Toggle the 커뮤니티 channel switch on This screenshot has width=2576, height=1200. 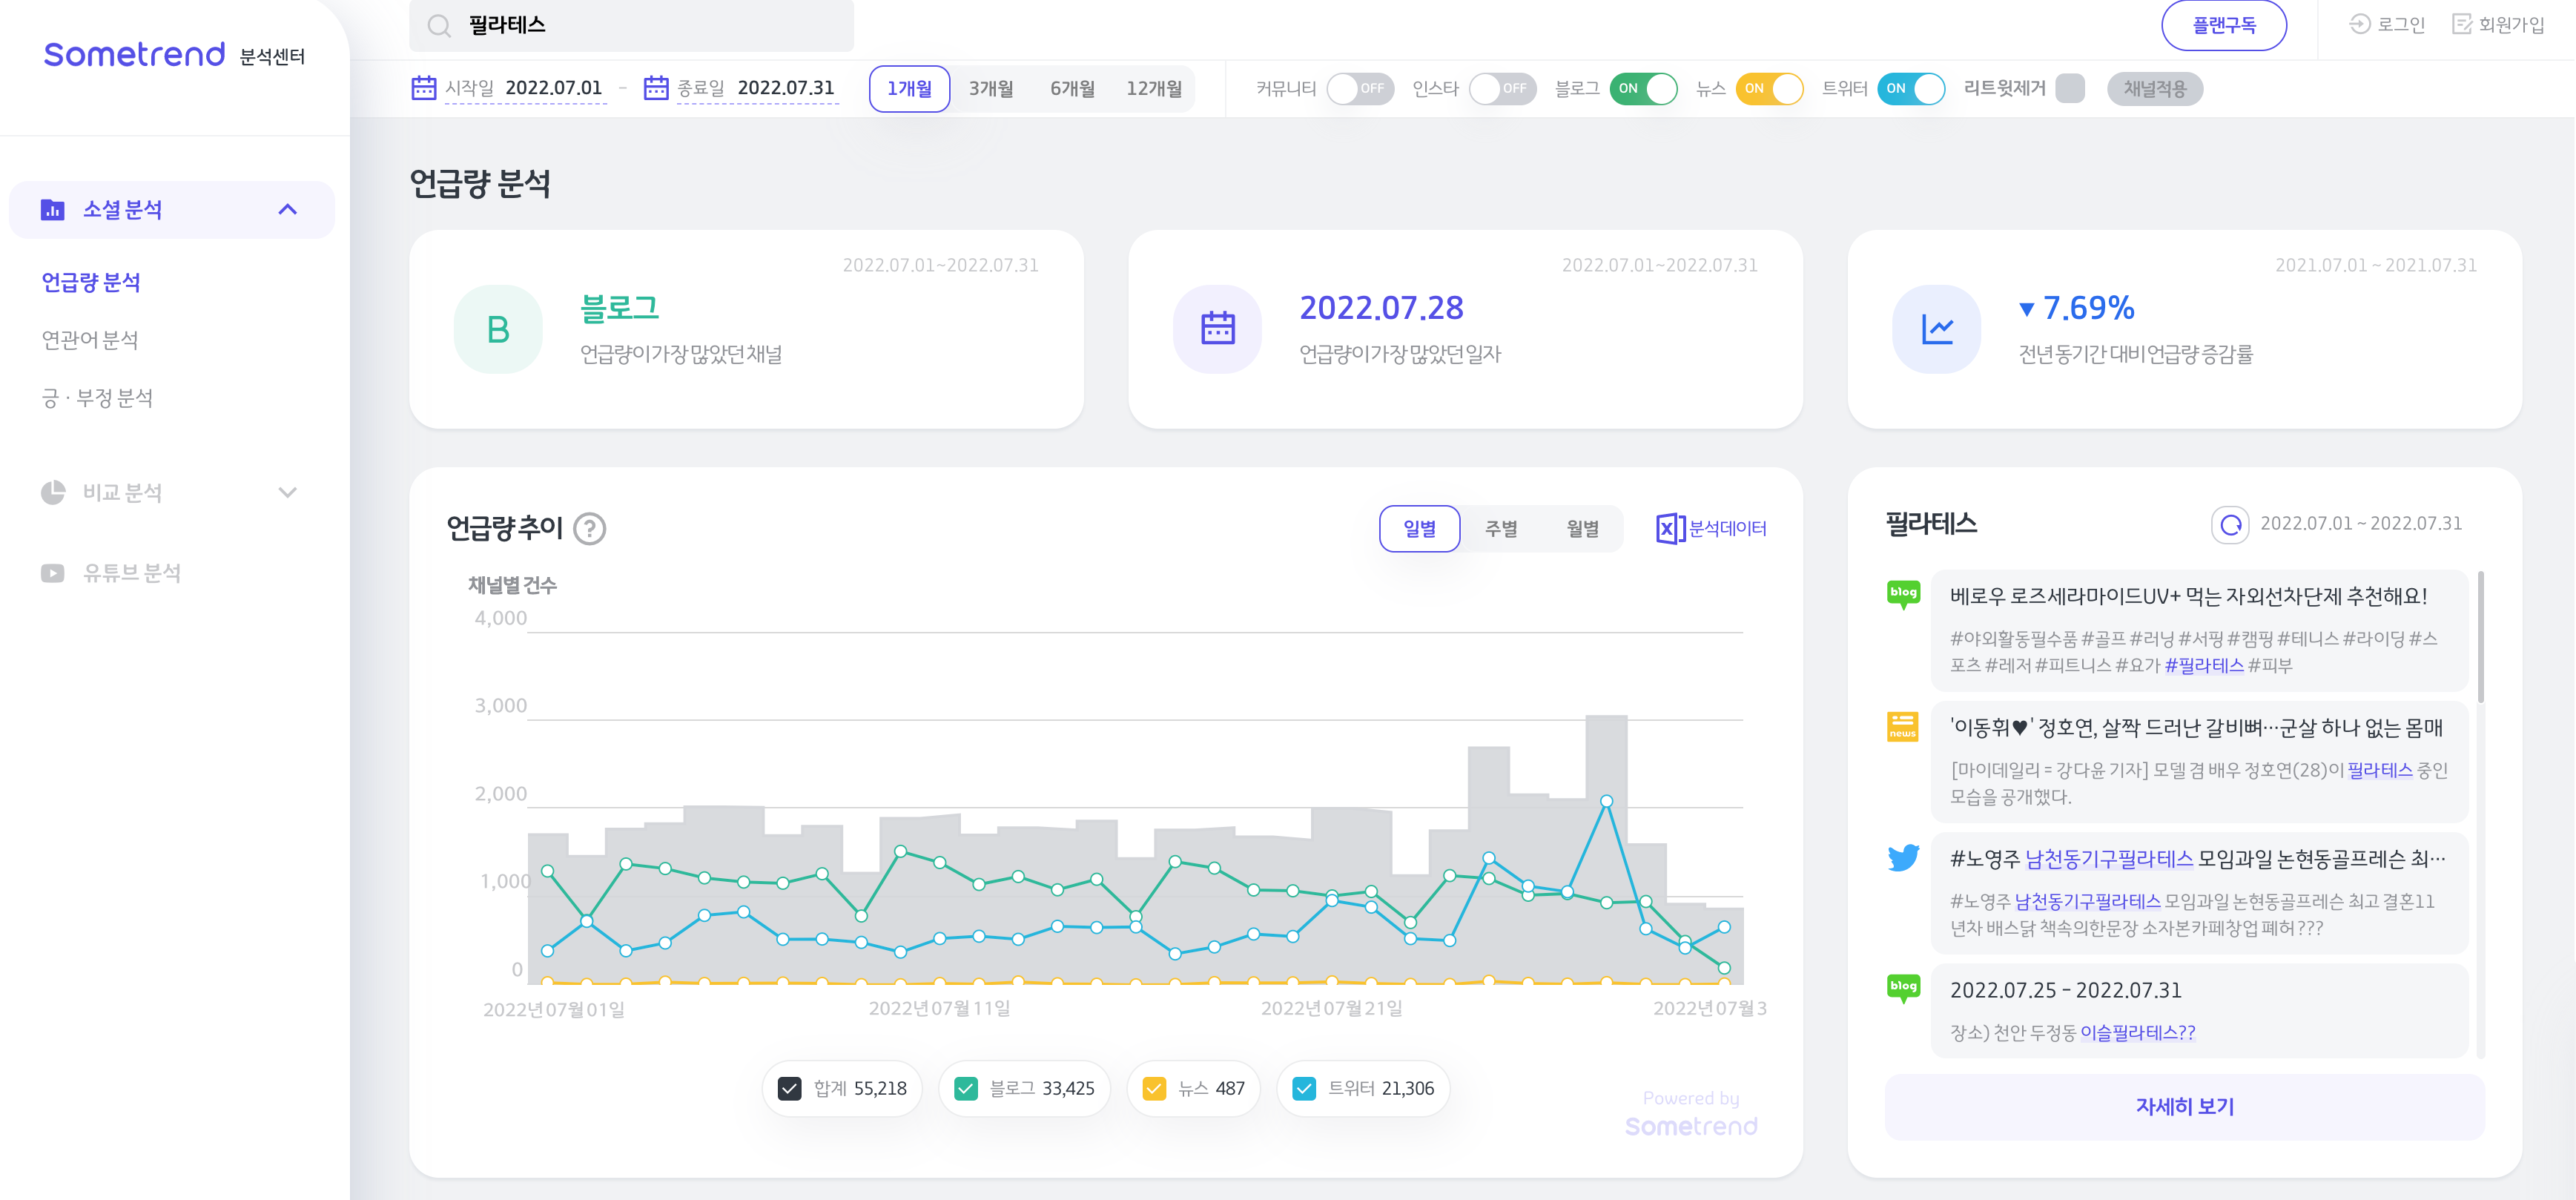click(x=1359, y=89)
